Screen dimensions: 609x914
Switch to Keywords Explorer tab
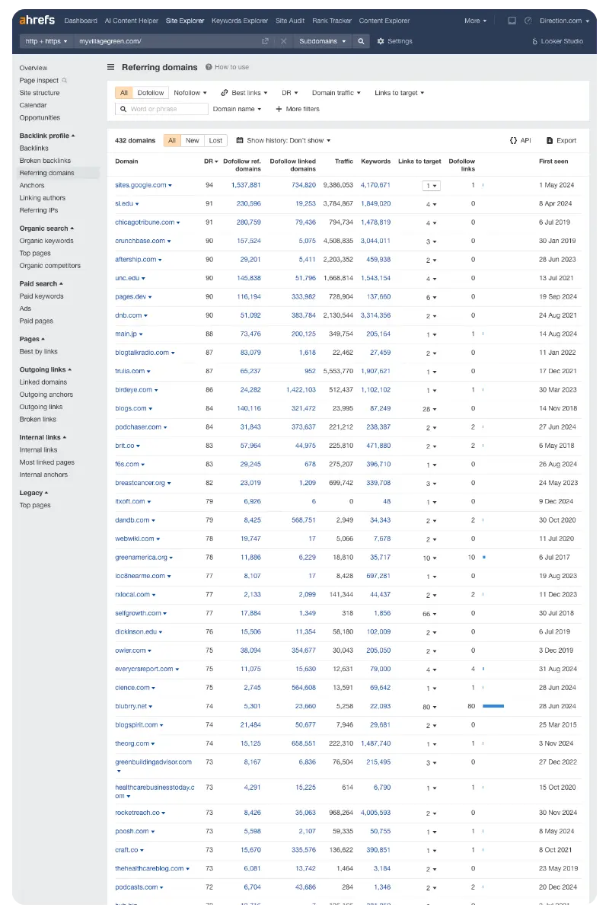pos(239,21)
